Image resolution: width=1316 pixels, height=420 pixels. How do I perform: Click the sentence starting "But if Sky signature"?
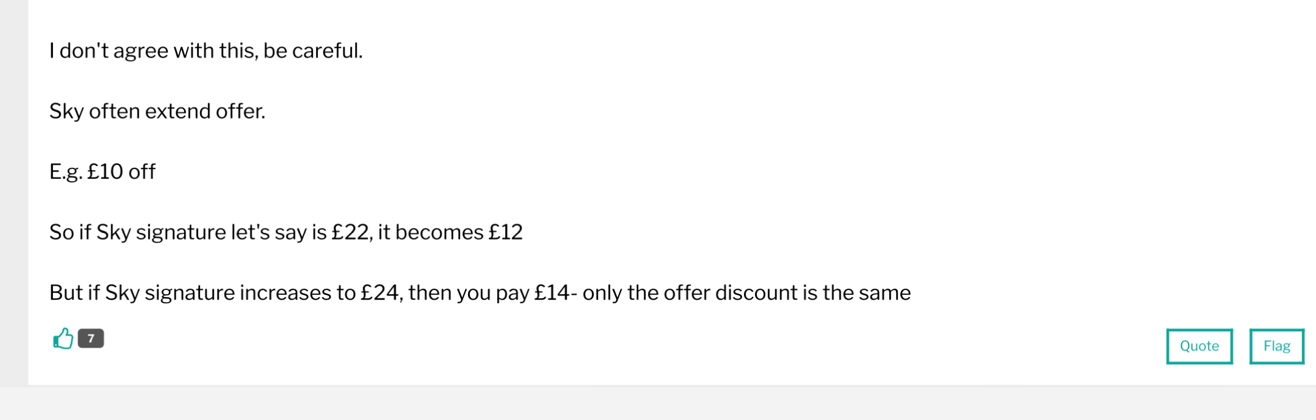(480, 293)
